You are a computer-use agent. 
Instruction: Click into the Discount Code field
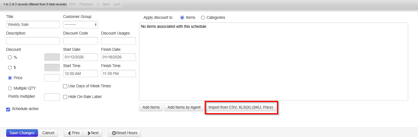tap(81, 41)
